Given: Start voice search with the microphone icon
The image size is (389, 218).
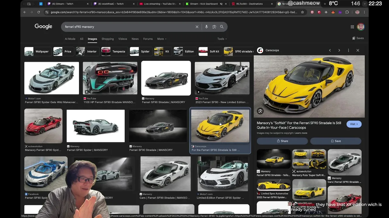Looking at the screenshot, I should click(206, 27).
